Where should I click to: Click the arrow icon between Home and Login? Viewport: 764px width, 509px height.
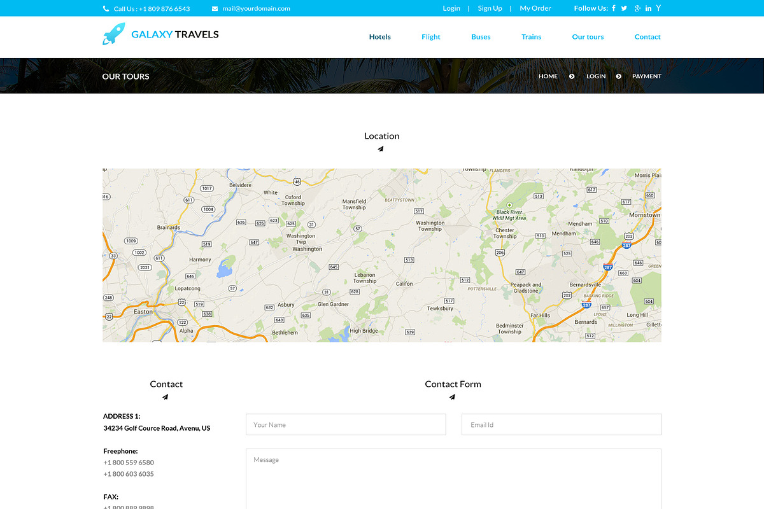[572, 76]
